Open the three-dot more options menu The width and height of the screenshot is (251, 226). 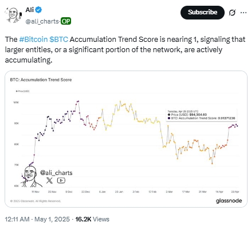[244, 13]
